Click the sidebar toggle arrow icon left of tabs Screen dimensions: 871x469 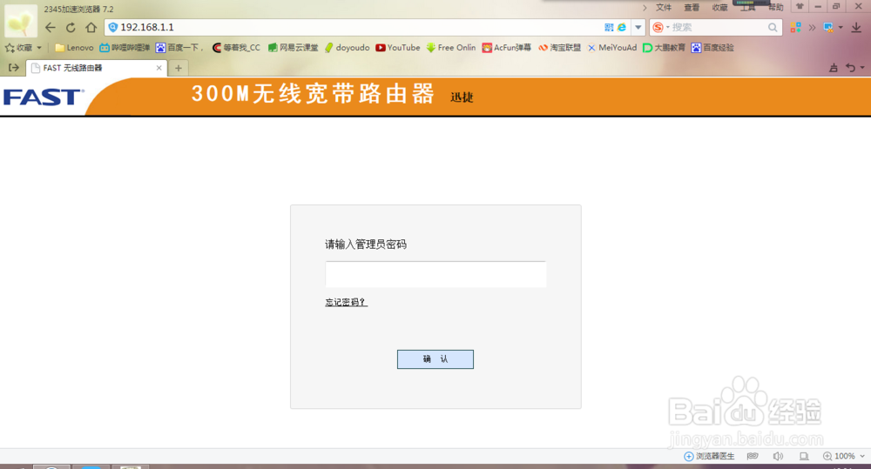[14, 68]
